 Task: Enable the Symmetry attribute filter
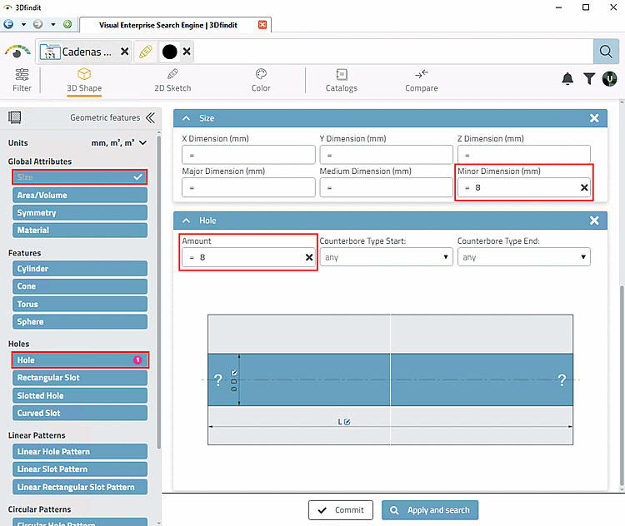click(x=80, y=212)
